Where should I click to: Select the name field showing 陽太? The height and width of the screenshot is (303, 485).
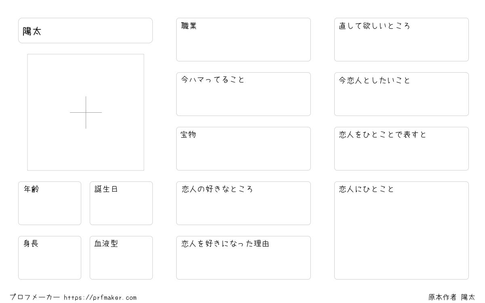85,30
